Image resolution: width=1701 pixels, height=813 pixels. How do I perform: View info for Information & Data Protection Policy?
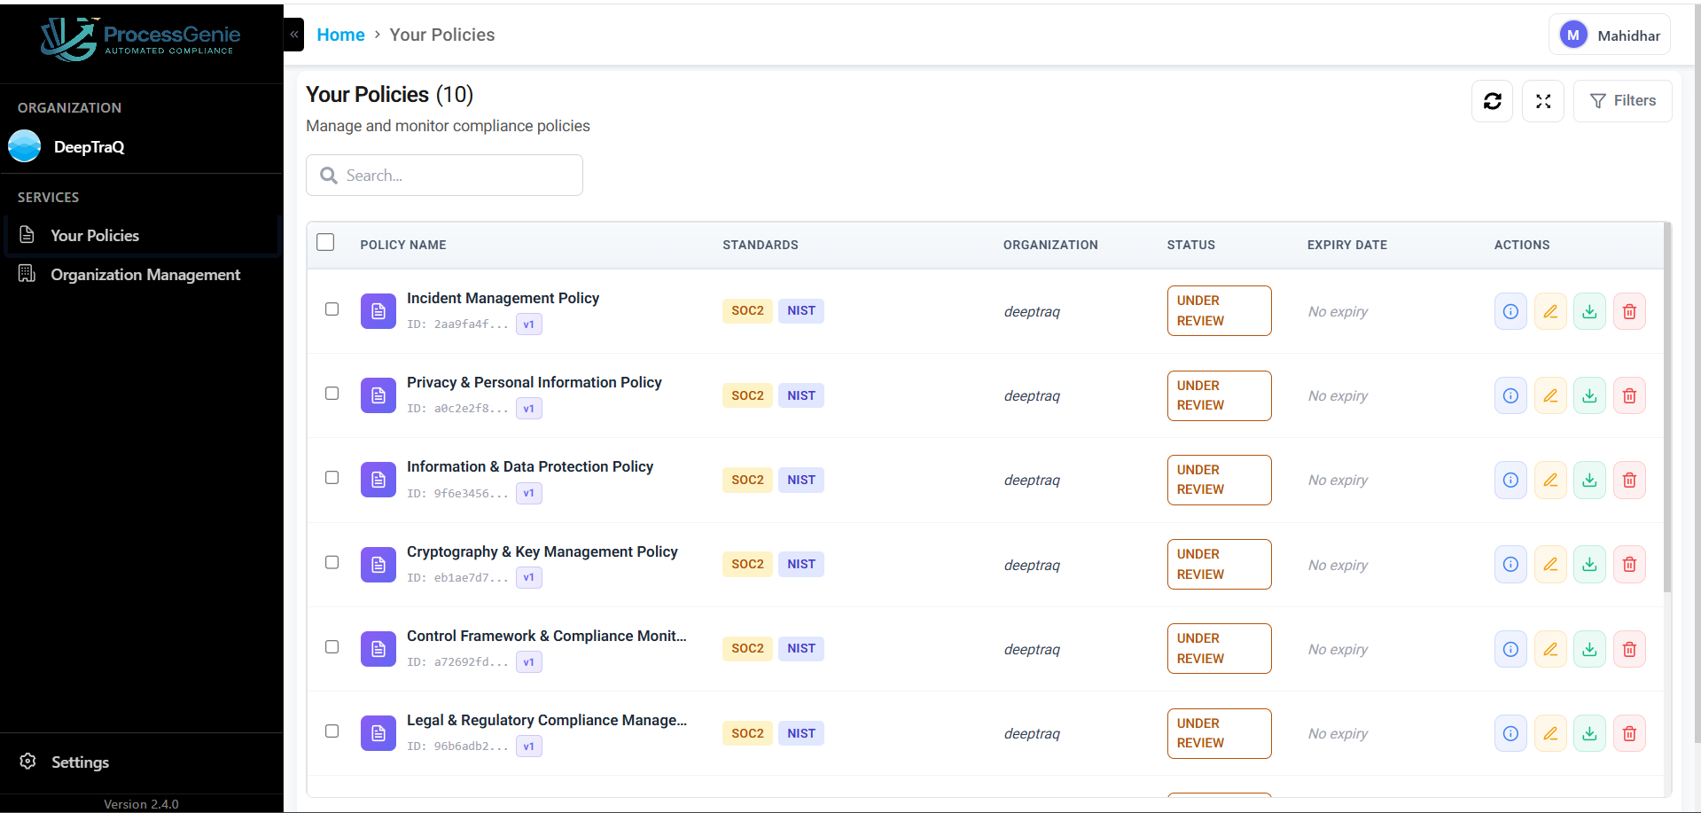1510,480
